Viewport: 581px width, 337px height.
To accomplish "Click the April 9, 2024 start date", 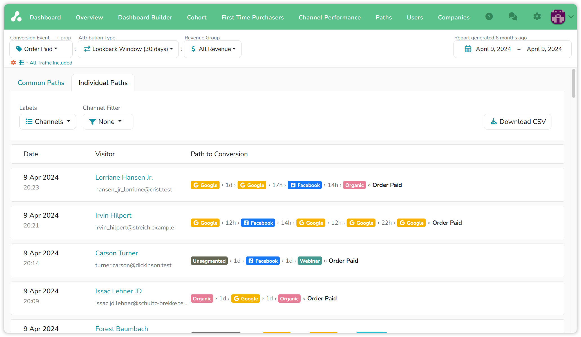I will point(493,49).
